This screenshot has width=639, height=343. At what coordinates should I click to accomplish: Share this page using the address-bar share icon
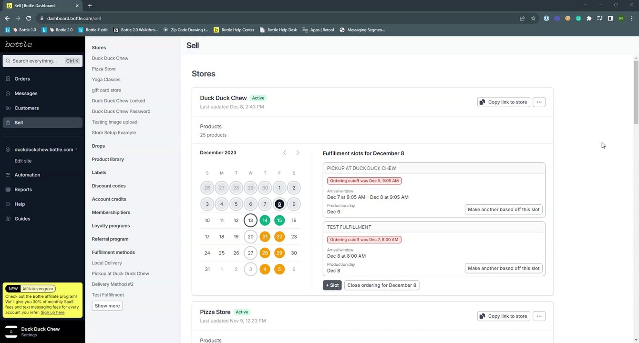tap(523, 18)
